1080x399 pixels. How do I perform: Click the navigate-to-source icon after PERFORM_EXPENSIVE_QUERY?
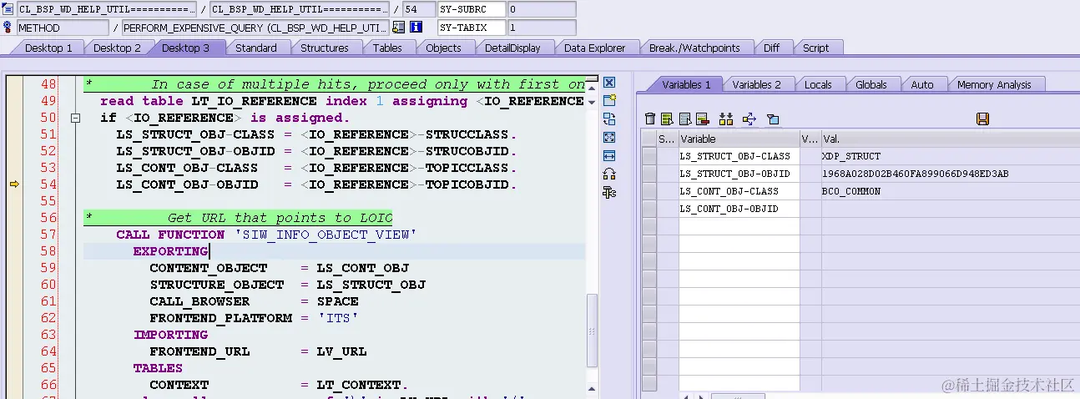[x=398, y=27]
